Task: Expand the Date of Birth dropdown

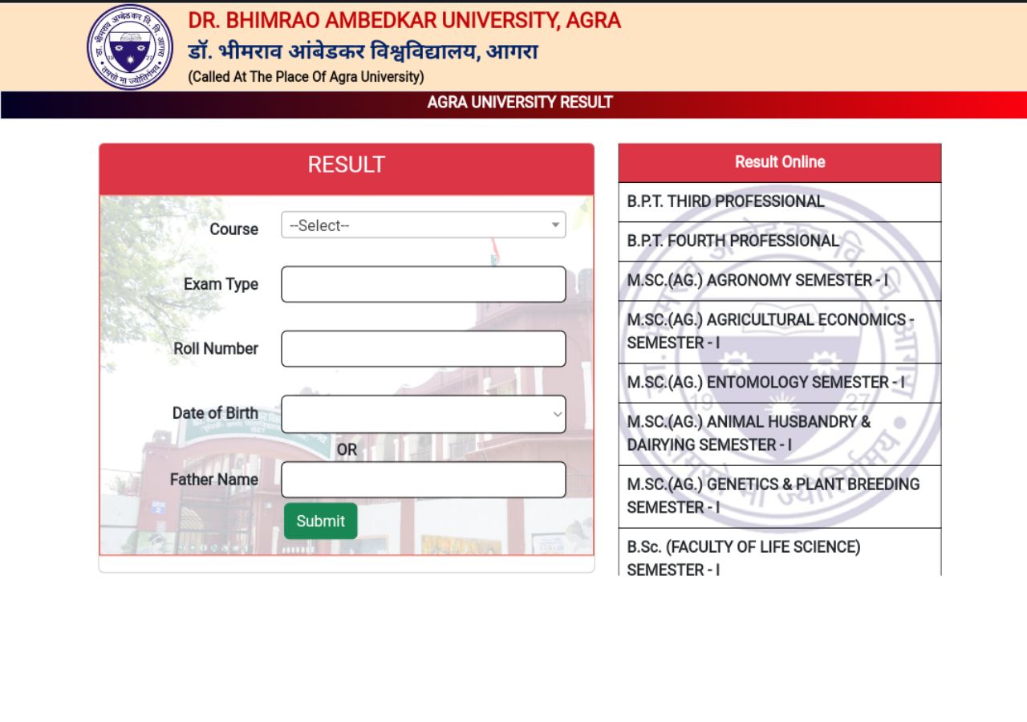Action: pos(424,414)
